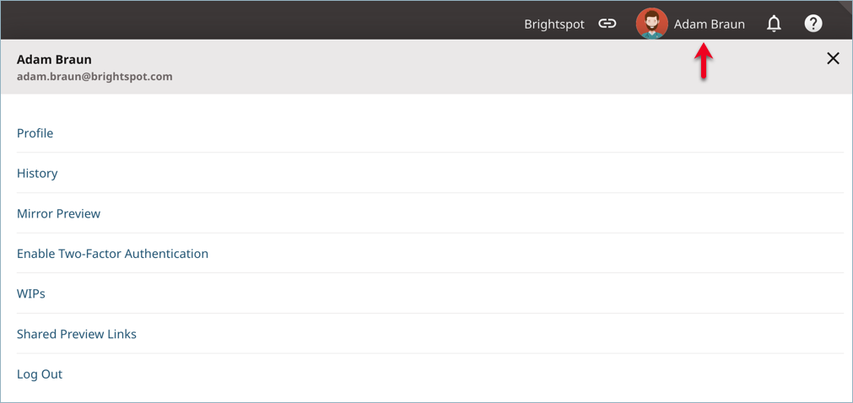
Task: Open the Profile menu item
Action: (x=35, y=133)
